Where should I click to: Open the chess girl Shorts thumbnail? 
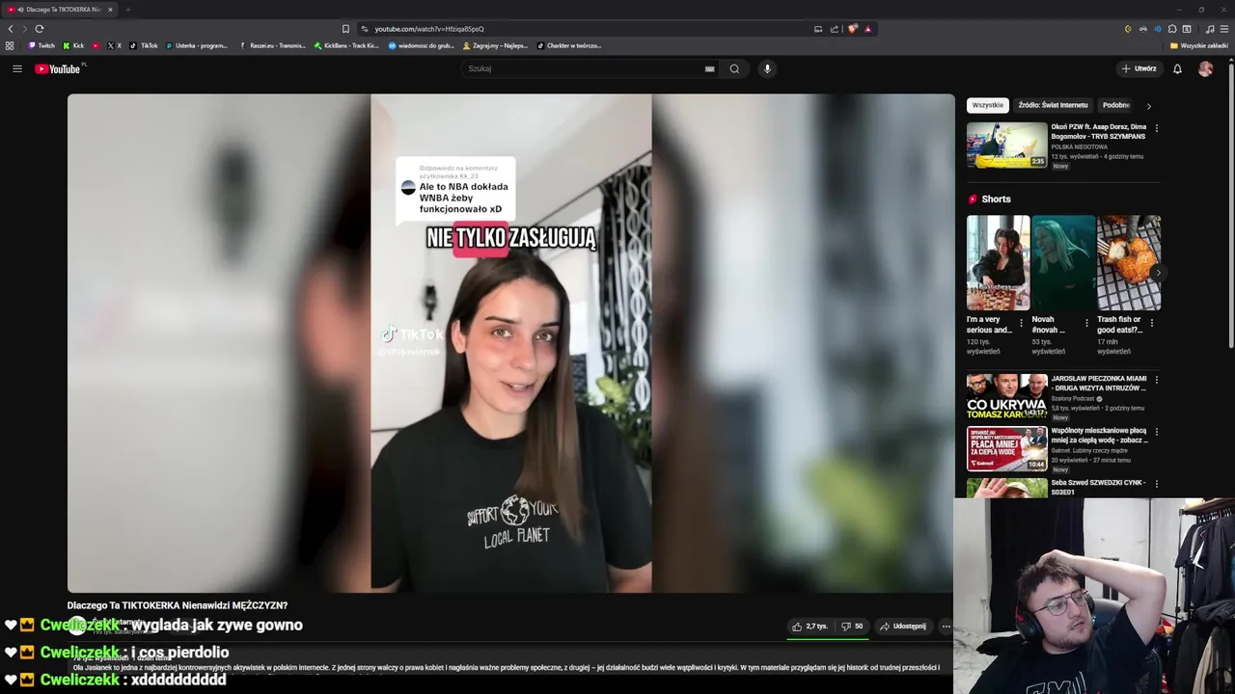point(998,262)
